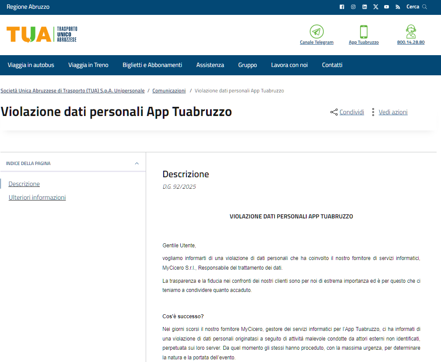Open the YouTube channel icon

click(387, 7)
